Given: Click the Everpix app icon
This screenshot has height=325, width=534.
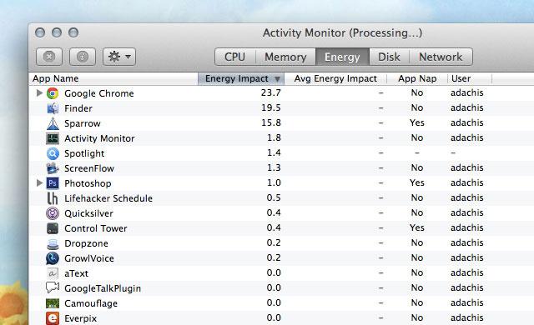Looking at the screenshot, I should pyautogui.click(x=53, y=318).
